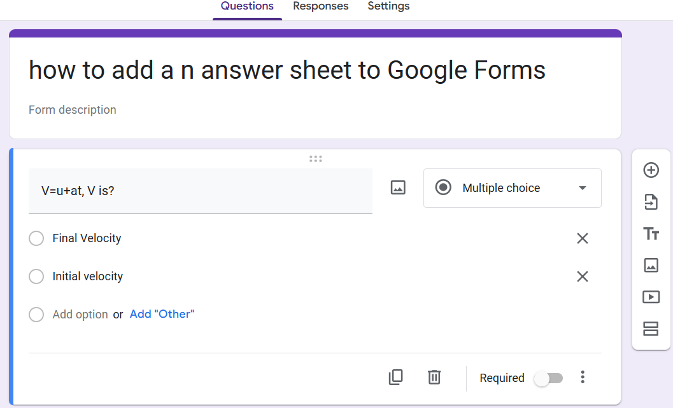Add a title and description block
The width and height of the screenshot is (673, 408).
pos(651,234)
